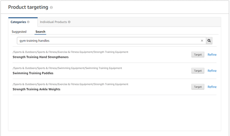230x136 pixels.
Task: Click the Product targeting heading
Action: 28,7
